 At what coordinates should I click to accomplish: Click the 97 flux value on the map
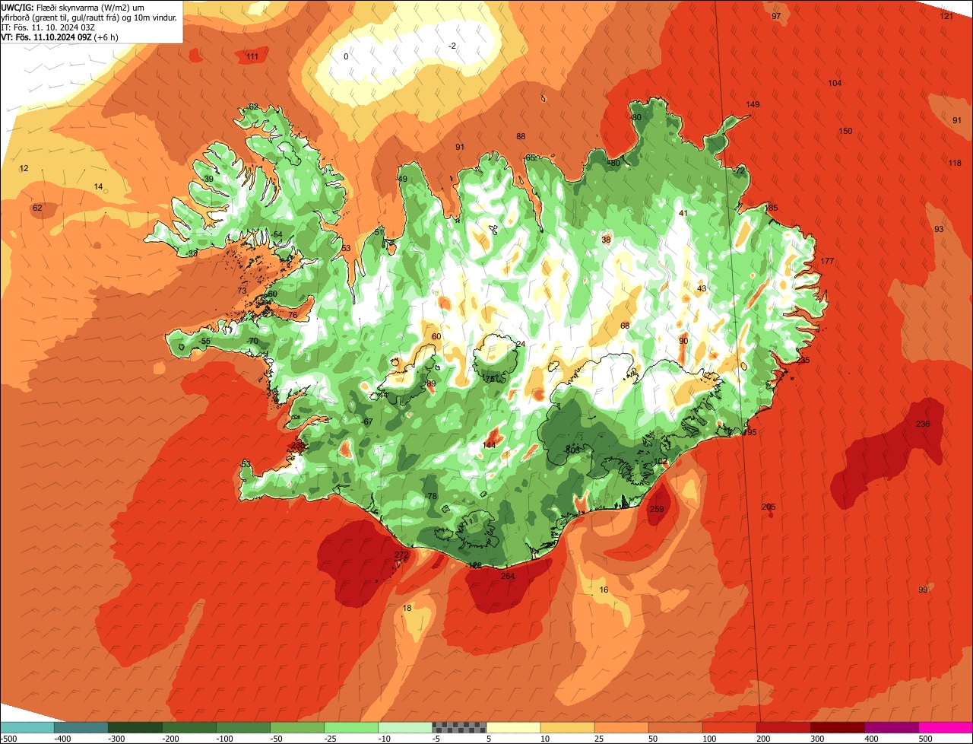tap(776, 16)
